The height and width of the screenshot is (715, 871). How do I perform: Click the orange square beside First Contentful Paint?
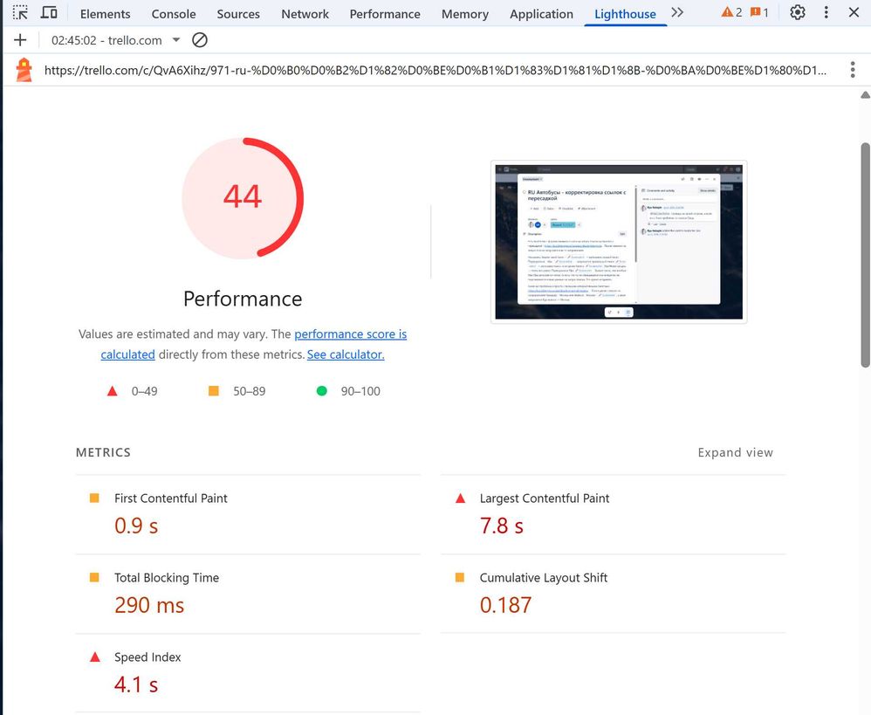tap(94, 498)
